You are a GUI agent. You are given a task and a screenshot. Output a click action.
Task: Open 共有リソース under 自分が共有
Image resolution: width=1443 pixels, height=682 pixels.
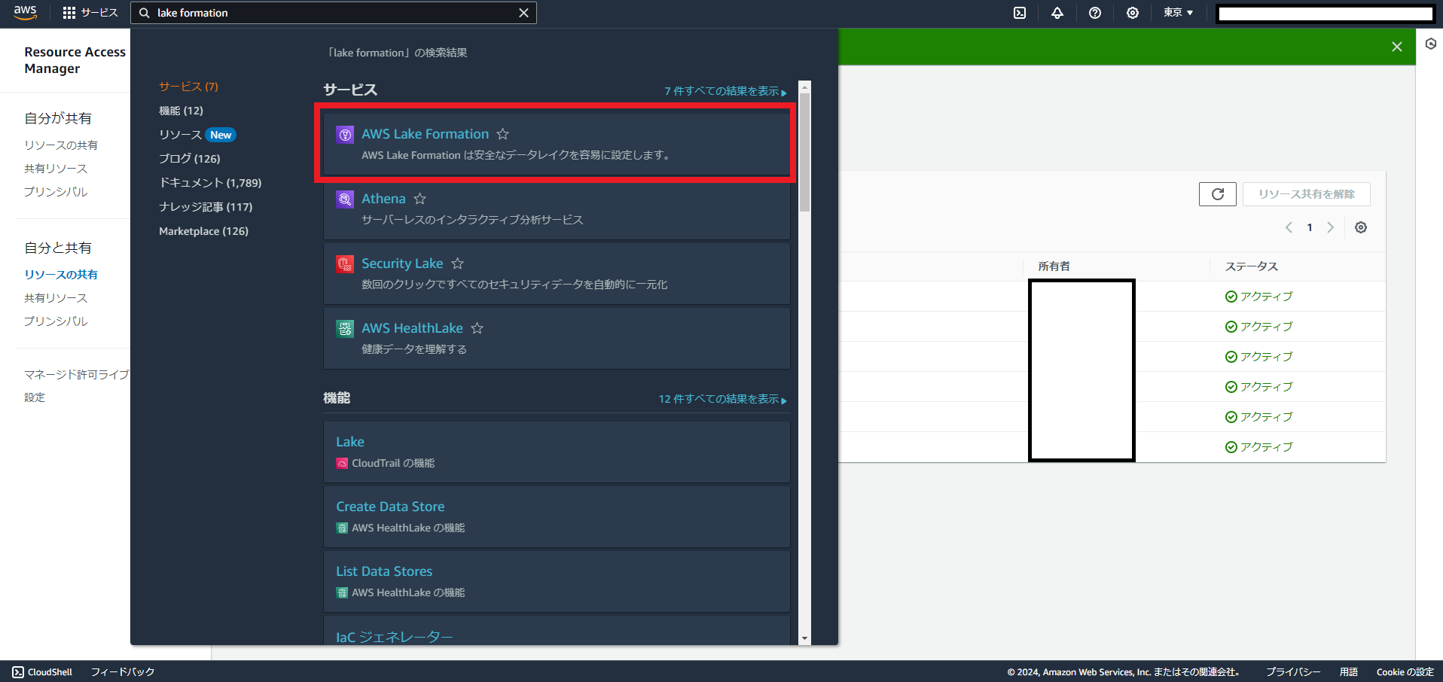click(x=56, y=169)
